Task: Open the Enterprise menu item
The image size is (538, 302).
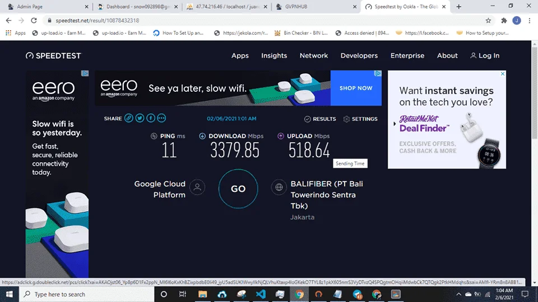Action: [x=407, y=55]
